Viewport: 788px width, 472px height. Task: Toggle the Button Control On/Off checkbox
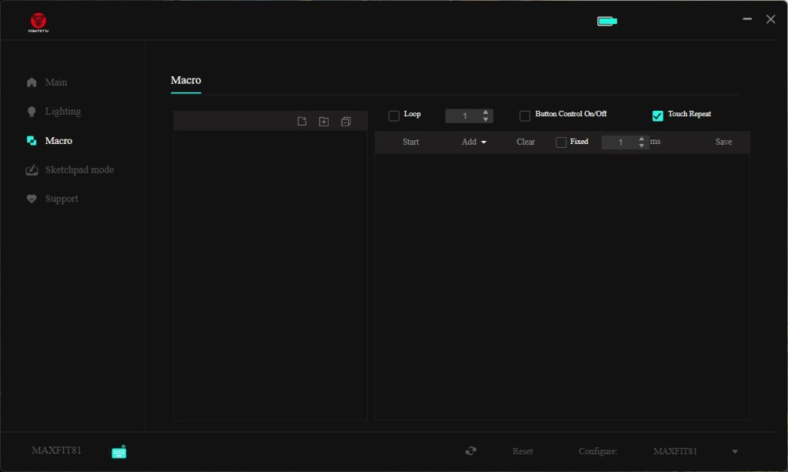coord(525,115)
